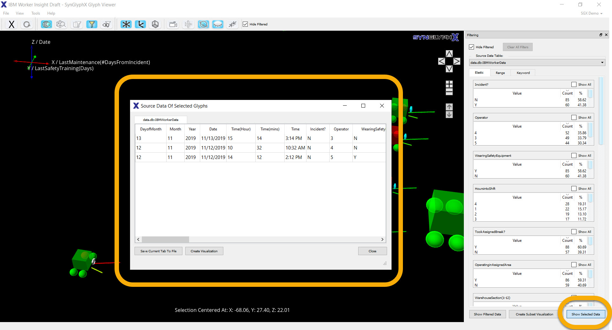
Task: Select the 11/12/2019 date cell with 10:32 AM
Action: click(213, 148)
